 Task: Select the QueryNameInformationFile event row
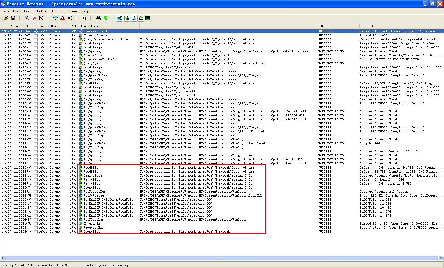click(x=222, y=39)
